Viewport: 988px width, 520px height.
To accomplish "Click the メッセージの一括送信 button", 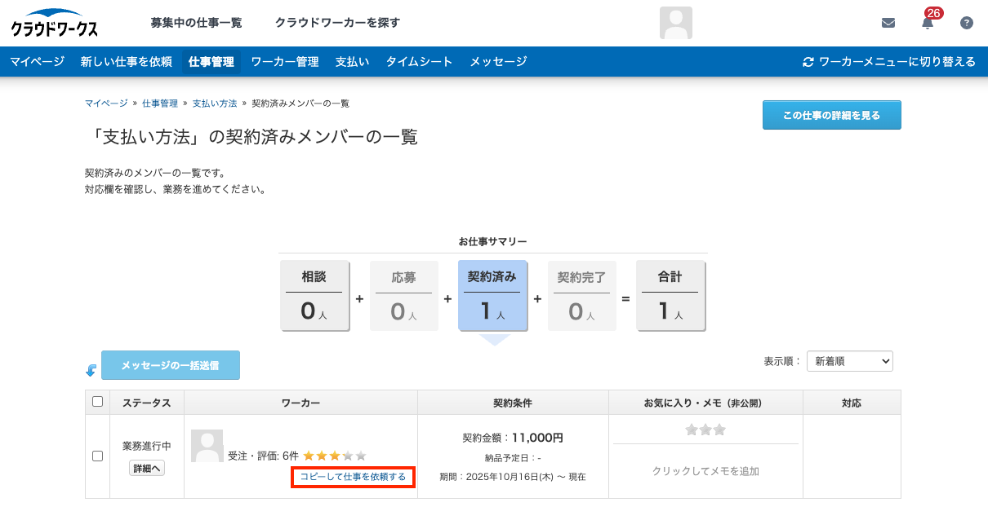I will (x=170, y=365).
